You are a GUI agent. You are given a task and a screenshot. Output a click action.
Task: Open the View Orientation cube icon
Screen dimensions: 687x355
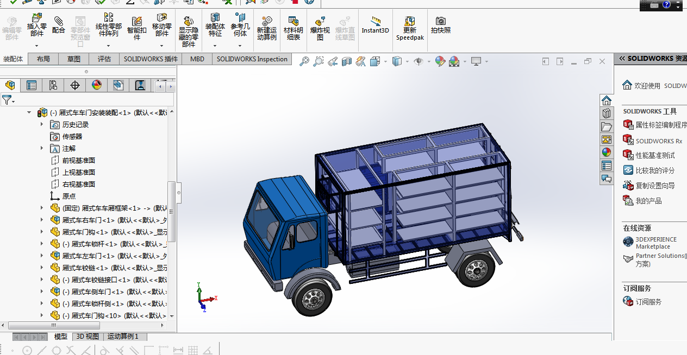pyautogui.click(x=374, y=62)
